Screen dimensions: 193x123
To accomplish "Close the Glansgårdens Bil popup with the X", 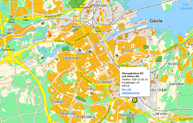I will tap(148, 69).
